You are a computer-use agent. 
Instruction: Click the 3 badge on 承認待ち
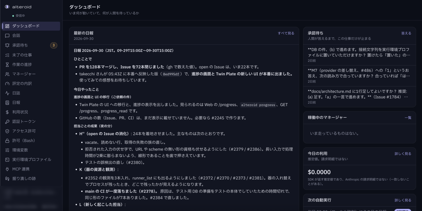(54, 45)
